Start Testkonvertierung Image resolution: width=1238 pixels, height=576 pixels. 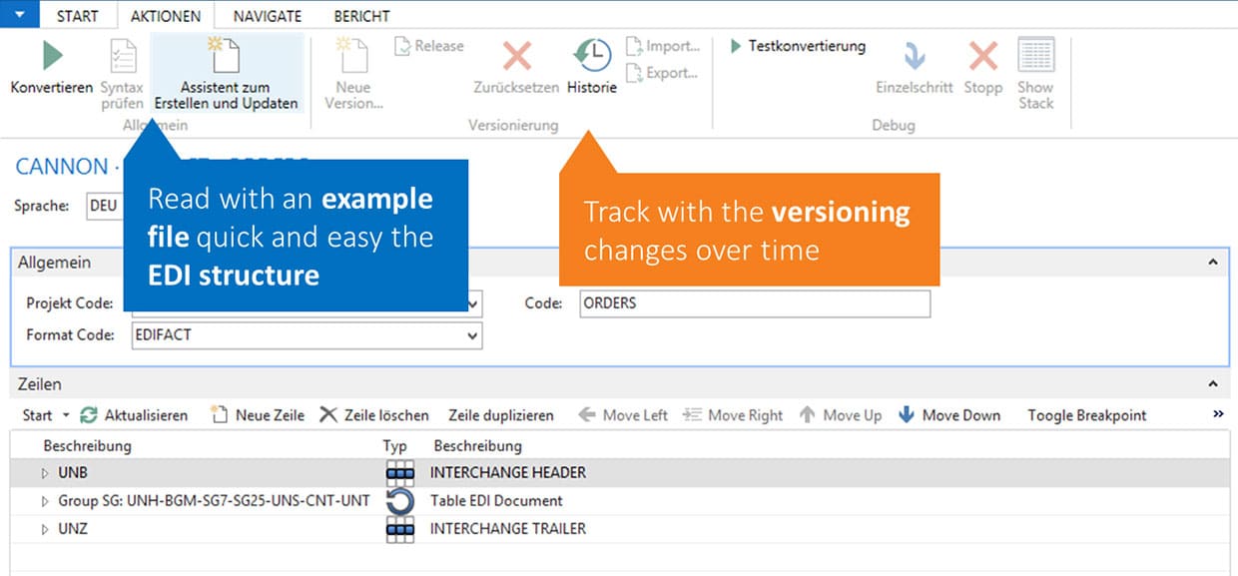798,46
